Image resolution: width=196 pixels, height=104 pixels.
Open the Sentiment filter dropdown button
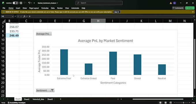[45, 90]
